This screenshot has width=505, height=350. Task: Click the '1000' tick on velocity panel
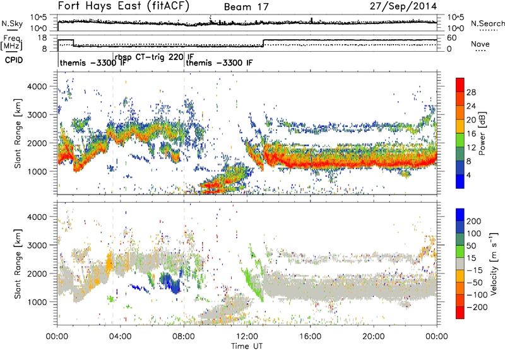(37, 302)
